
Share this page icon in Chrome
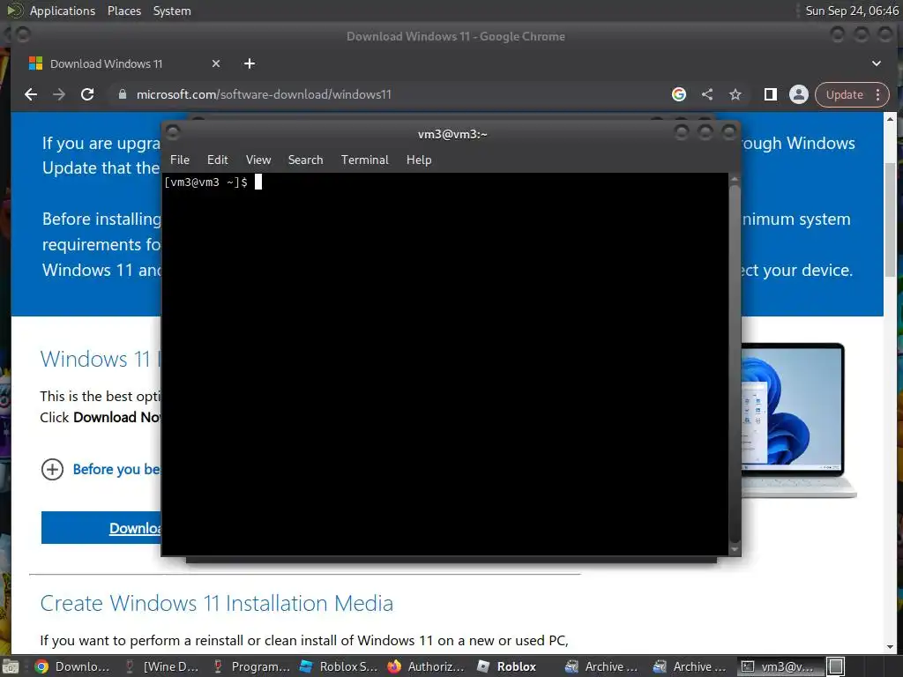tap(707, 94)
